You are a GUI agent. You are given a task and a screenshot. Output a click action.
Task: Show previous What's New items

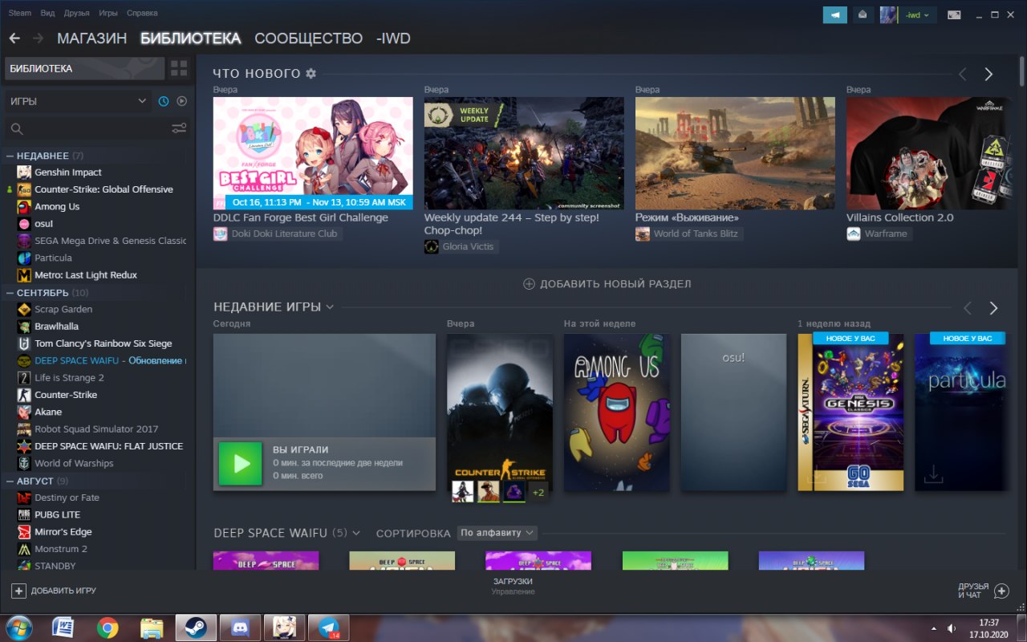tap(963, 74)
